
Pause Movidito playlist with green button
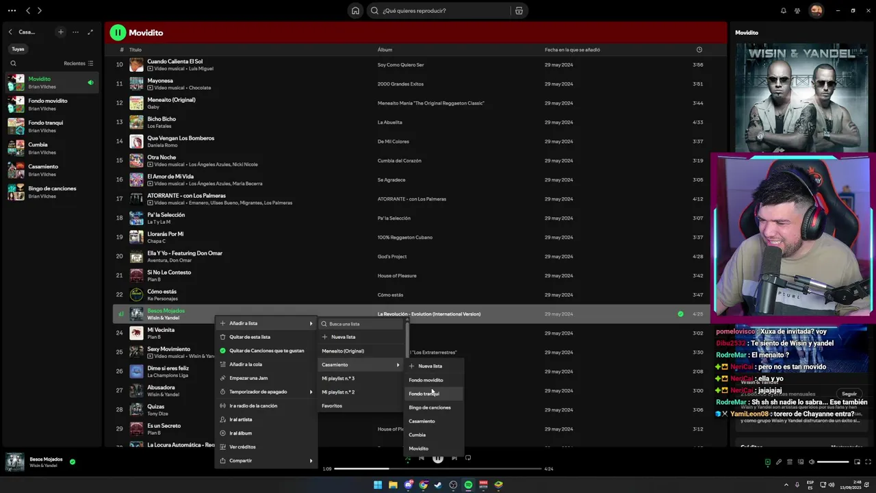[x=118, y=32]
